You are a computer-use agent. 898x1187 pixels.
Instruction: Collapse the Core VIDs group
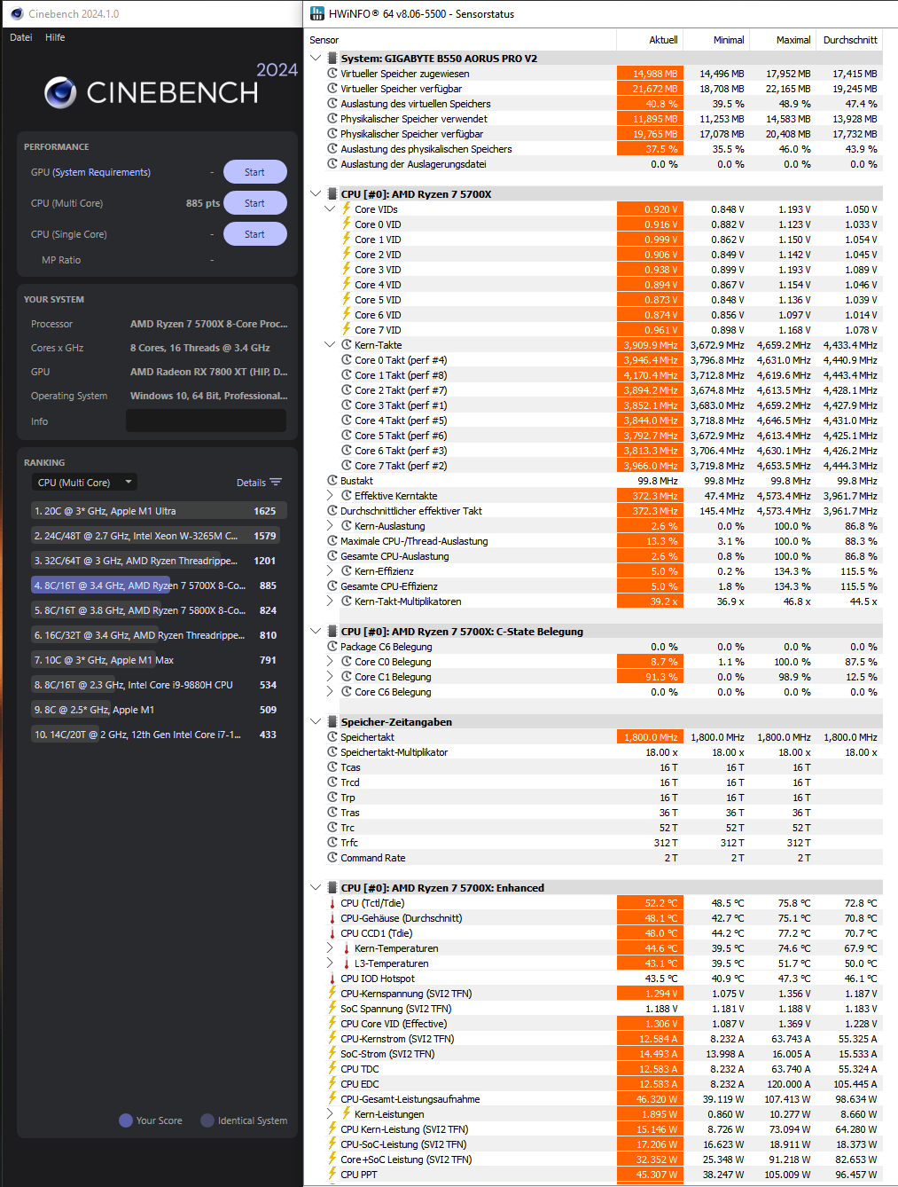click(330, 209)
